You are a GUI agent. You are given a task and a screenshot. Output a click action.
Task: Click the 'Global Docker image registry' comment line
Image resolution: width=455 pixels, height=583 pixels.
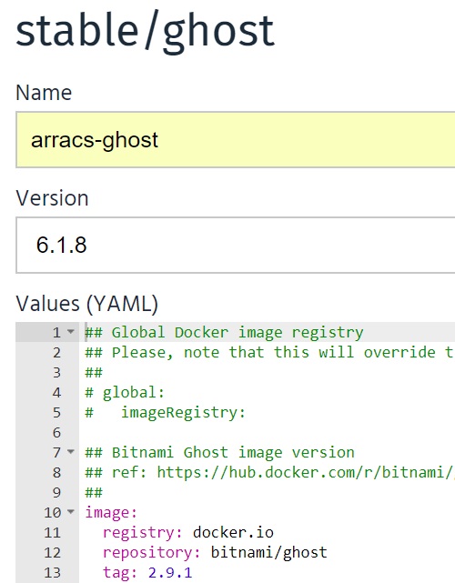(x=225, y=332)
